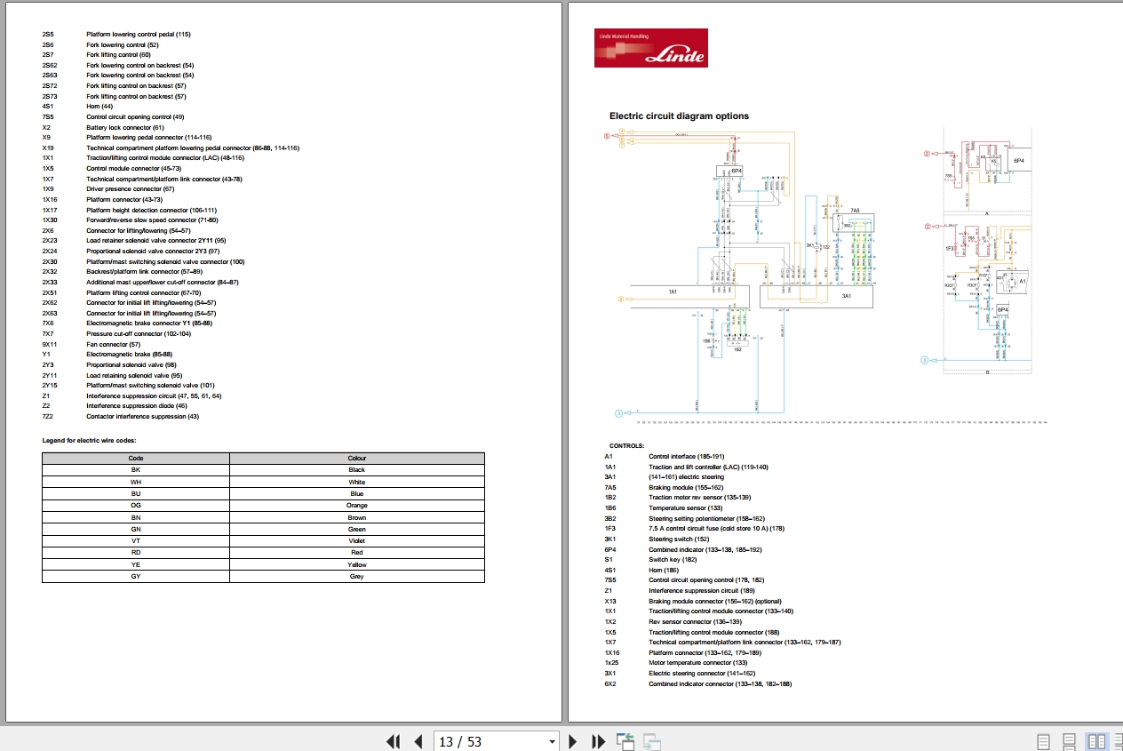Click the line Driver presence connector (67)
Image resolution: width=1123 pixels, height=751 pixels.
click(131, 189)
